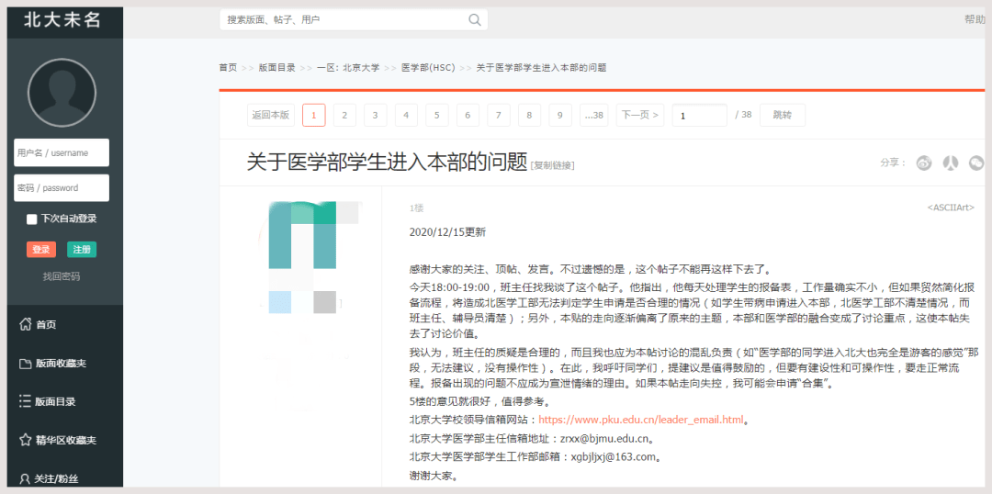Click the 首页 breadcrumb link

point(229,68)
